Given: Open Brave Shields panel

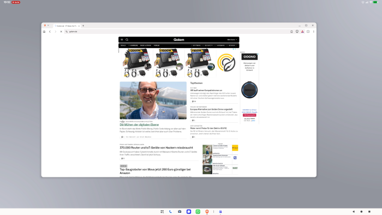Looking at the screenshot, I should point(297,32).
